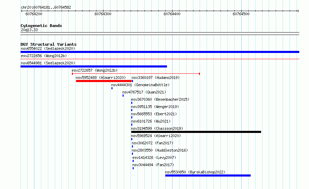Image resolution: width=309 pixels, height=189 pixels.
Task: Open nsv6544981 (Sedlazeck2020) label
Action: (x=48, y=63)
